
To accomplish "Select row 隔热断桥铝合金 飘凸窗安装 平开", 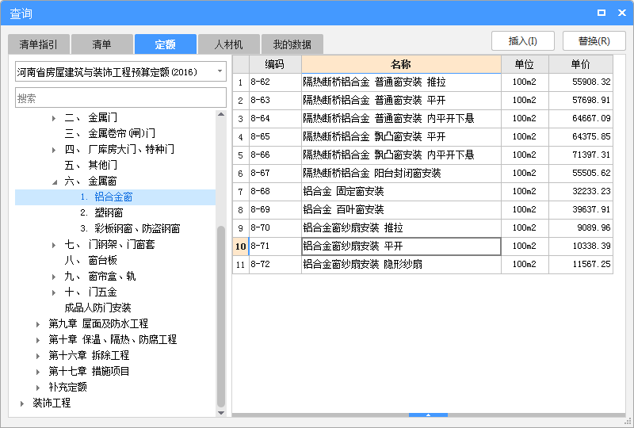I will 401,137.
